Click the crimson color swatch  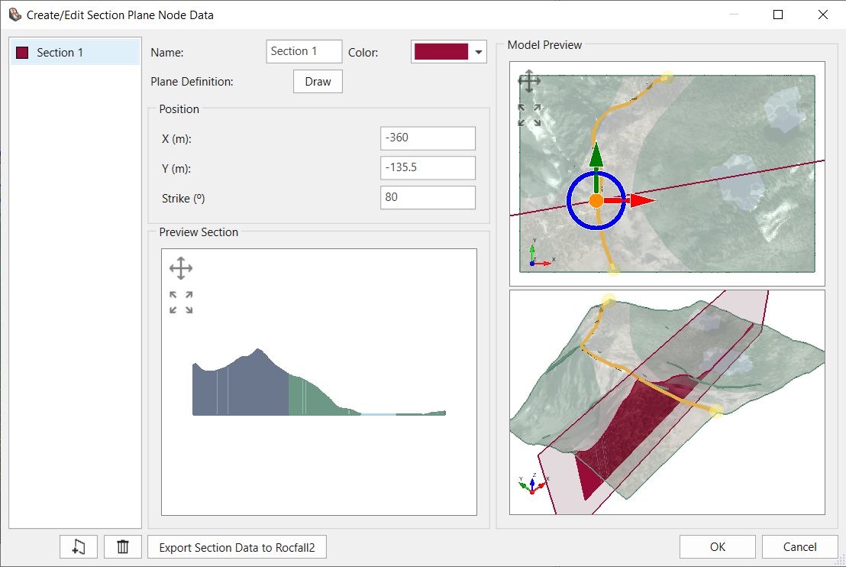point(441,52)
